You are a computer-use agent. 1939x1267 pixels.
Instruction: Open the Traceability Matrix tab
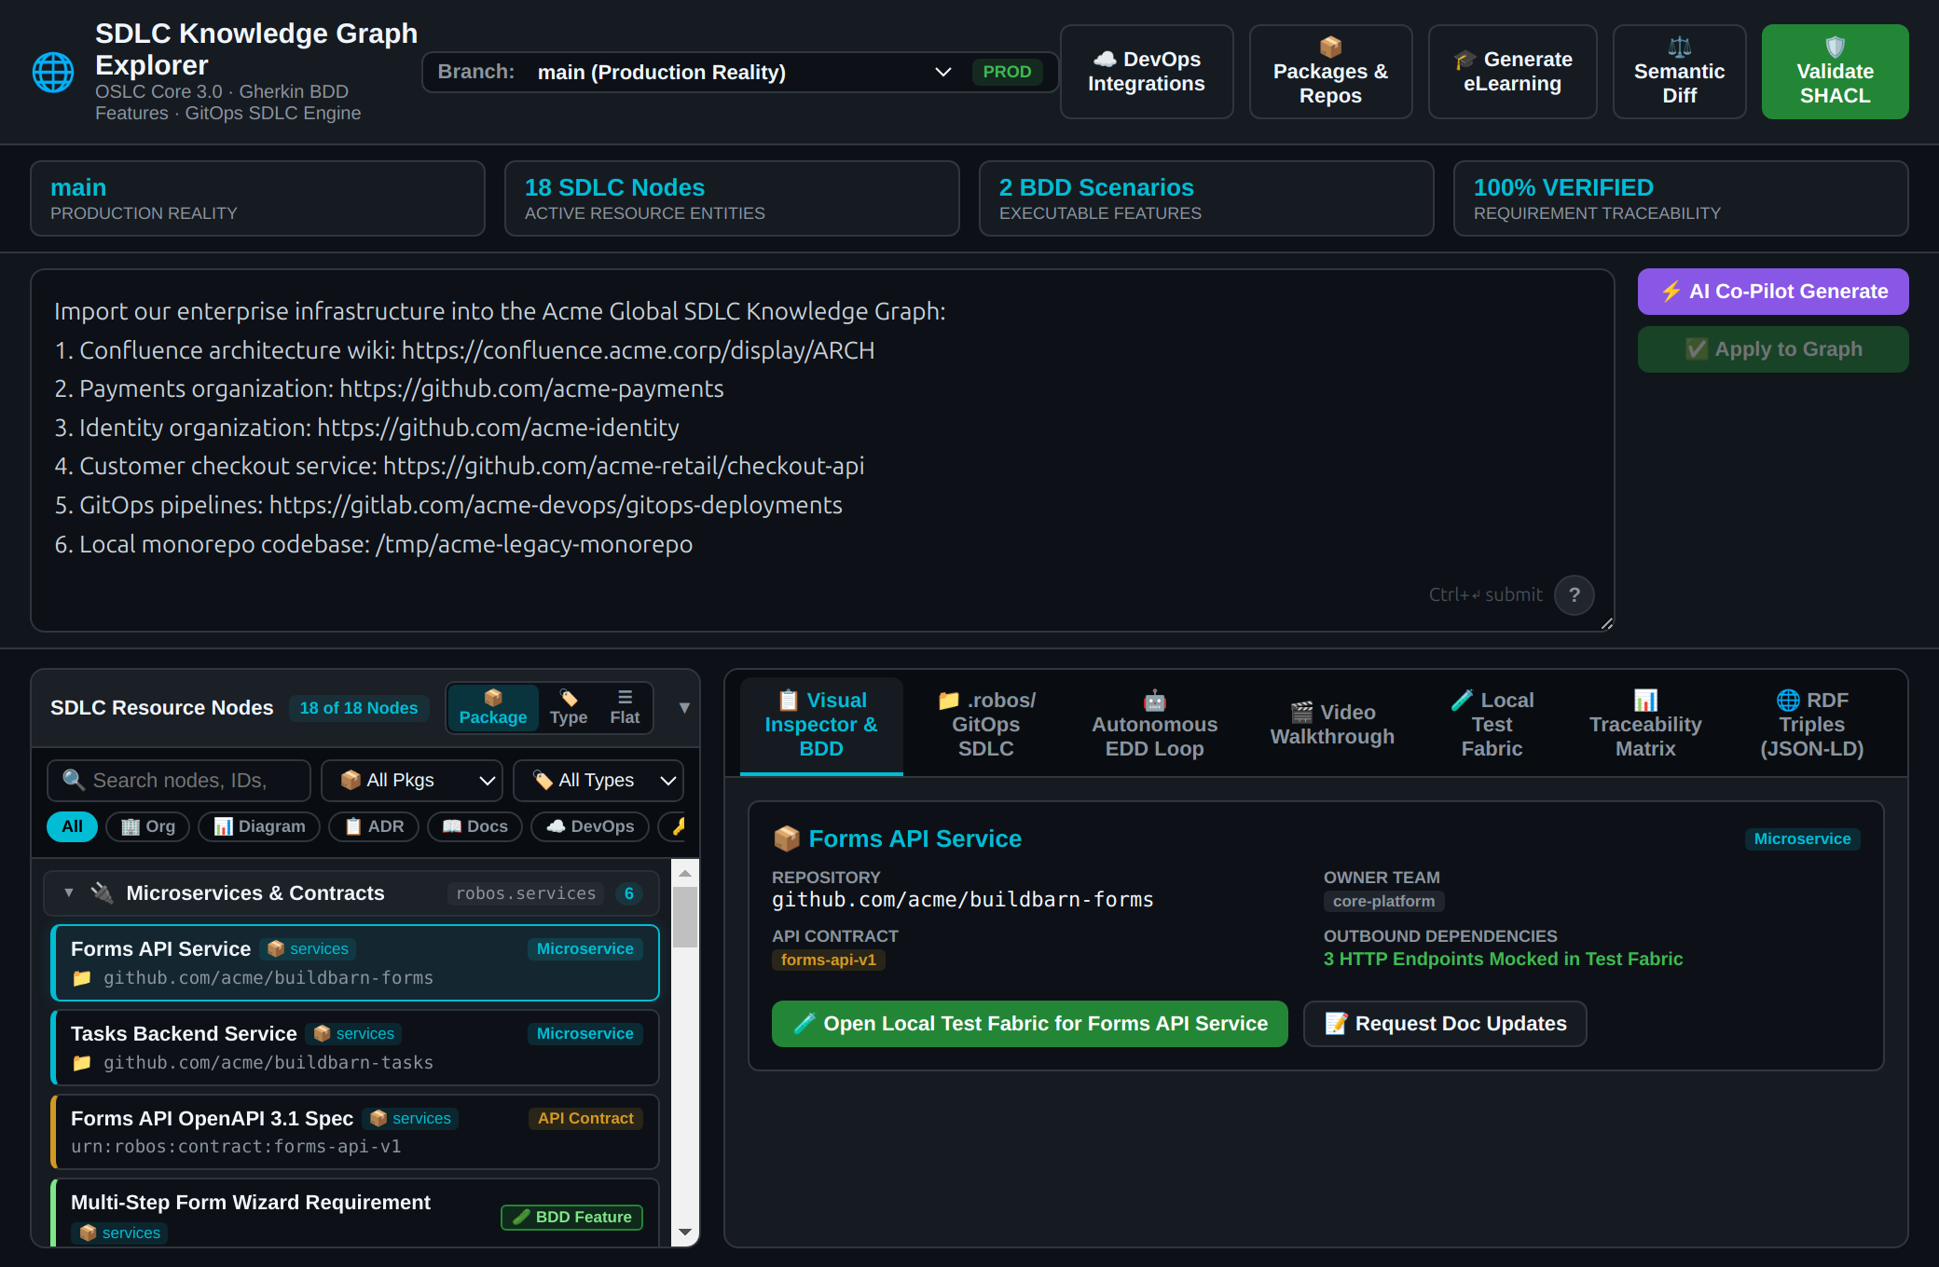click(x=1645, y=725)
